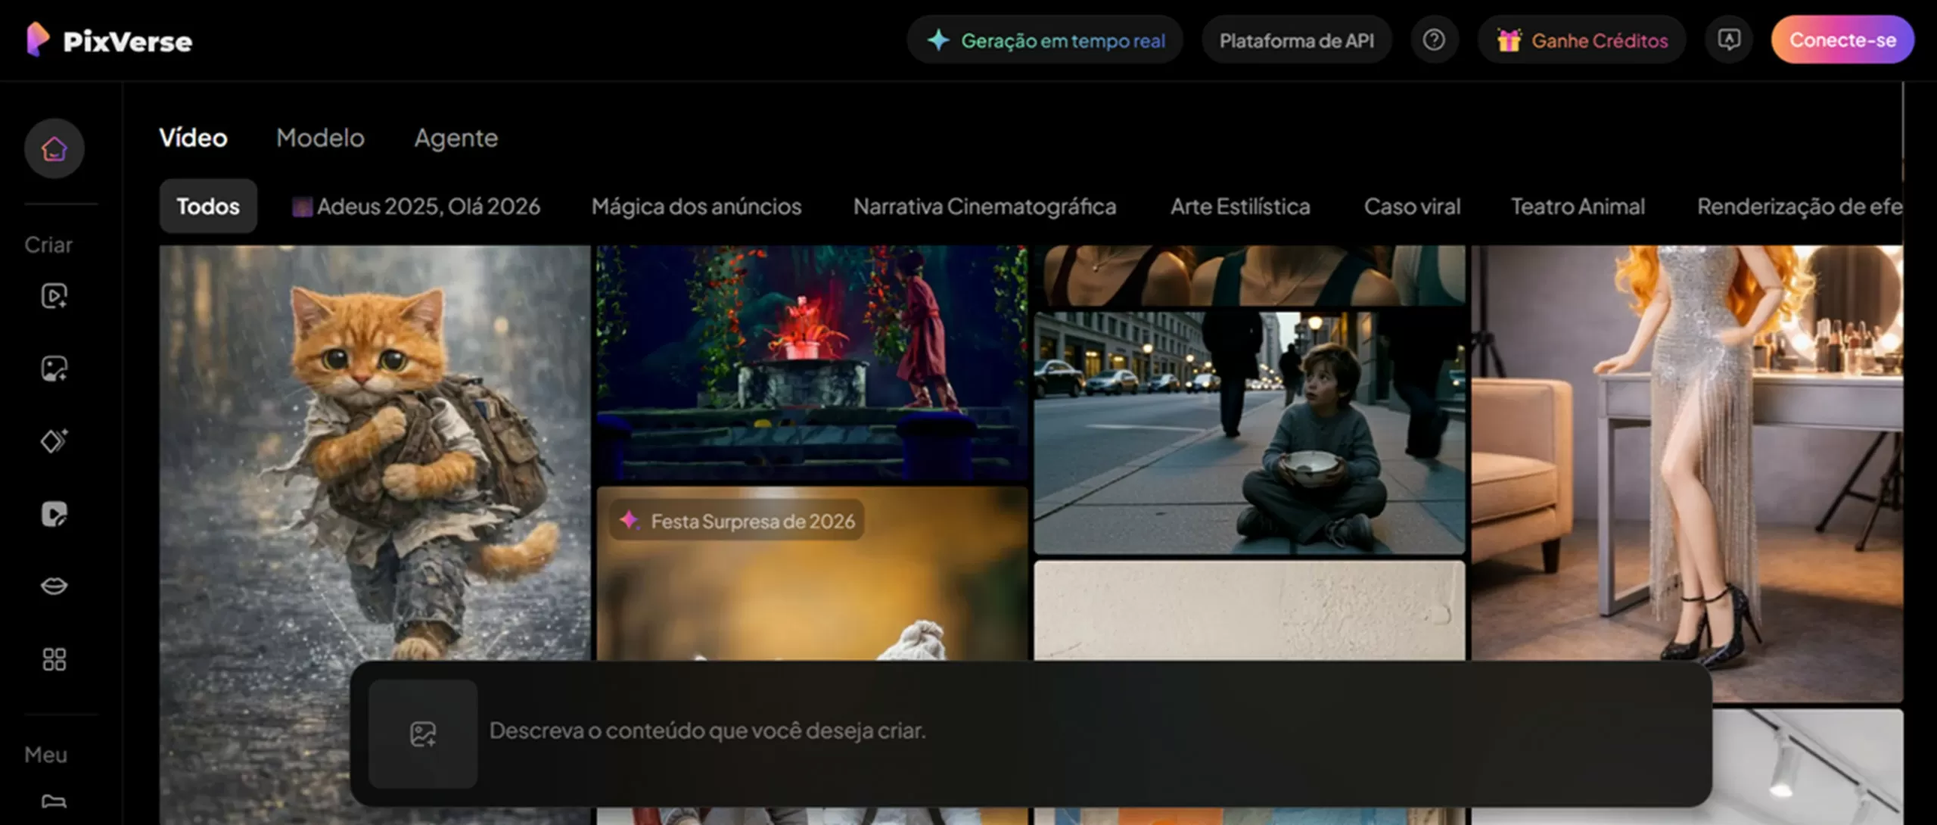Select the Teatro Animal category filter
1937x825 pixels.
coord(1578,207)
